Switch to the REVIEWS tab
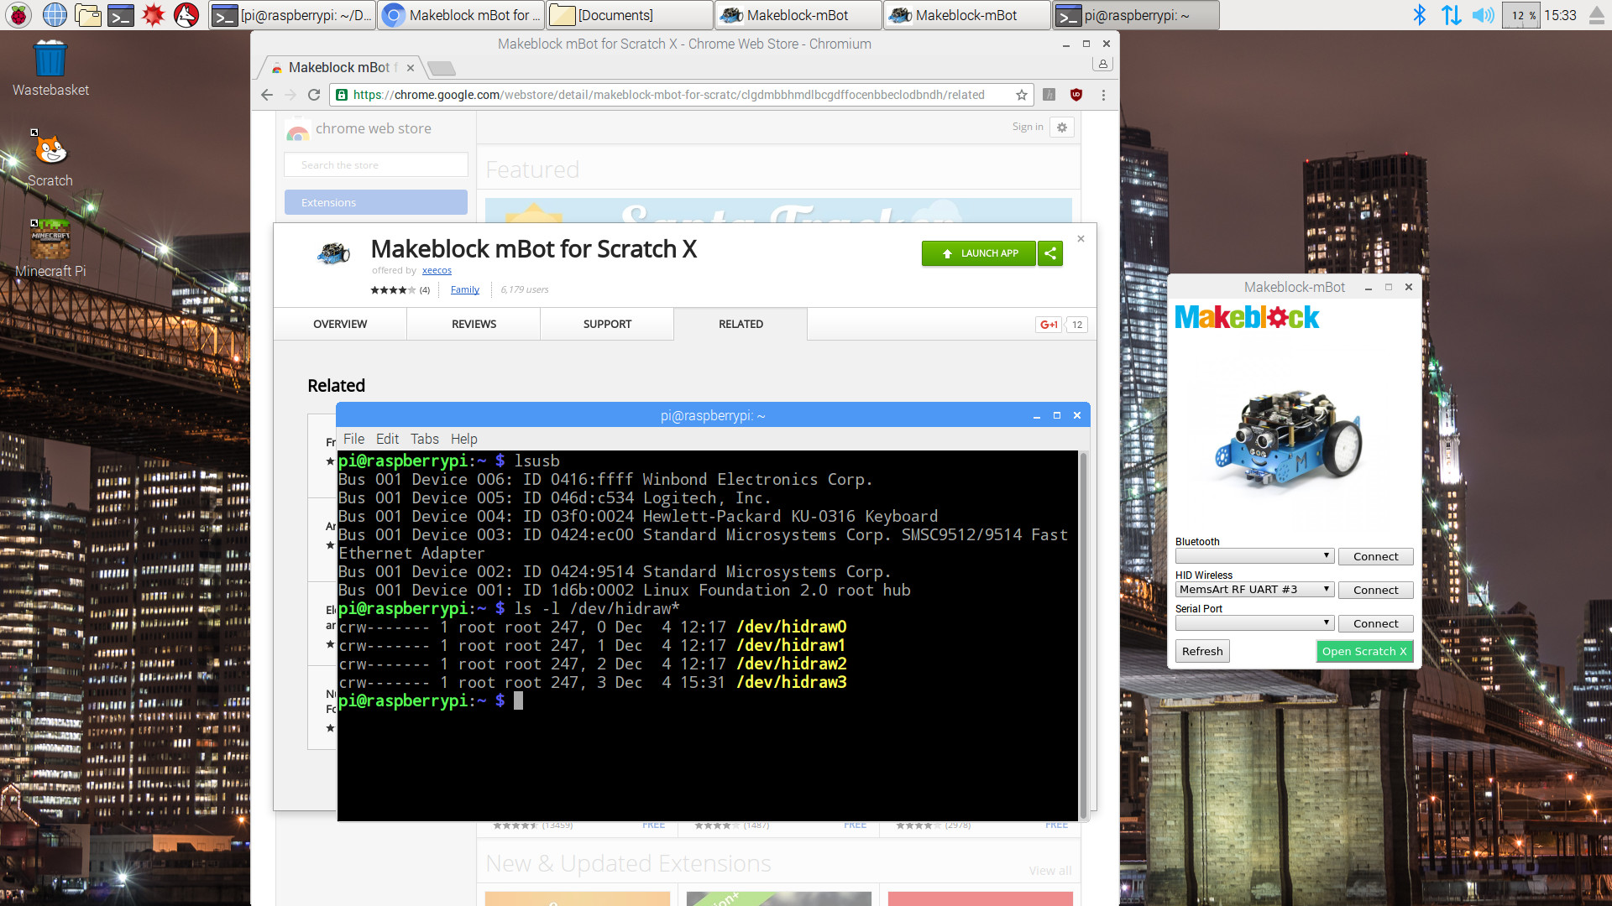 click(474, 324)
